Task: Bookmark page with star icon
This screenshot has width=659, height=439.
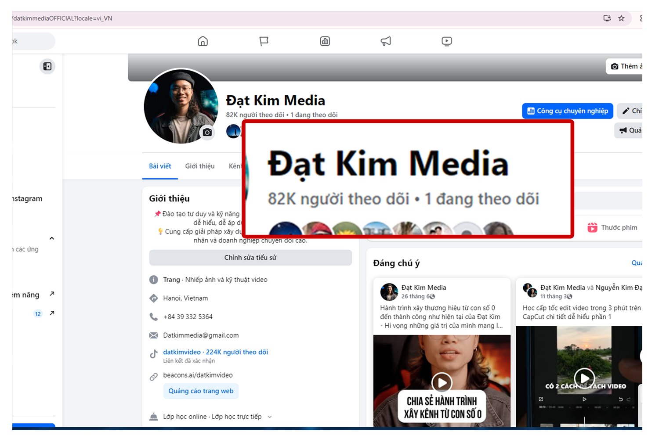Action: click(x=621, y=18)
